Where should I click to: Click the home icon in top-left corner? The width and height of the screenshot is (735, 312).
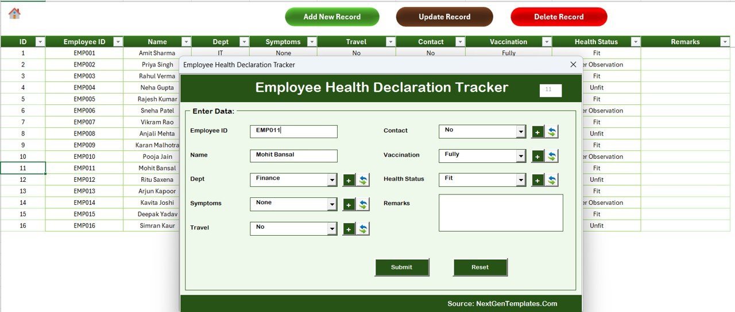click(14, 13)
